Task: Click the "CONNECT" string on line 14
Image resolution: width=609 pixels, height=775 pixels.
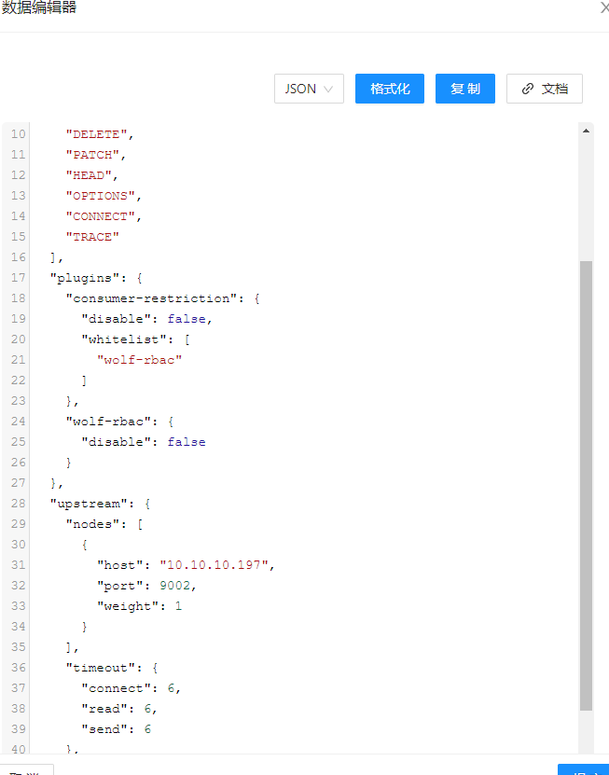Action: 101,216
